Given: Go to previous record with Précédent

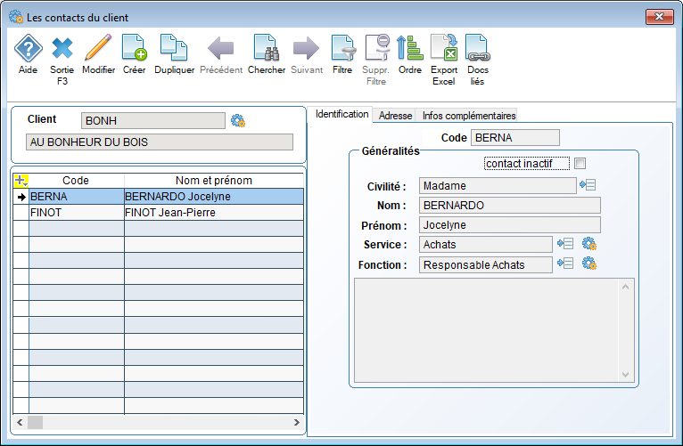Looking at the screenshot, I should (x=221, y=47).
